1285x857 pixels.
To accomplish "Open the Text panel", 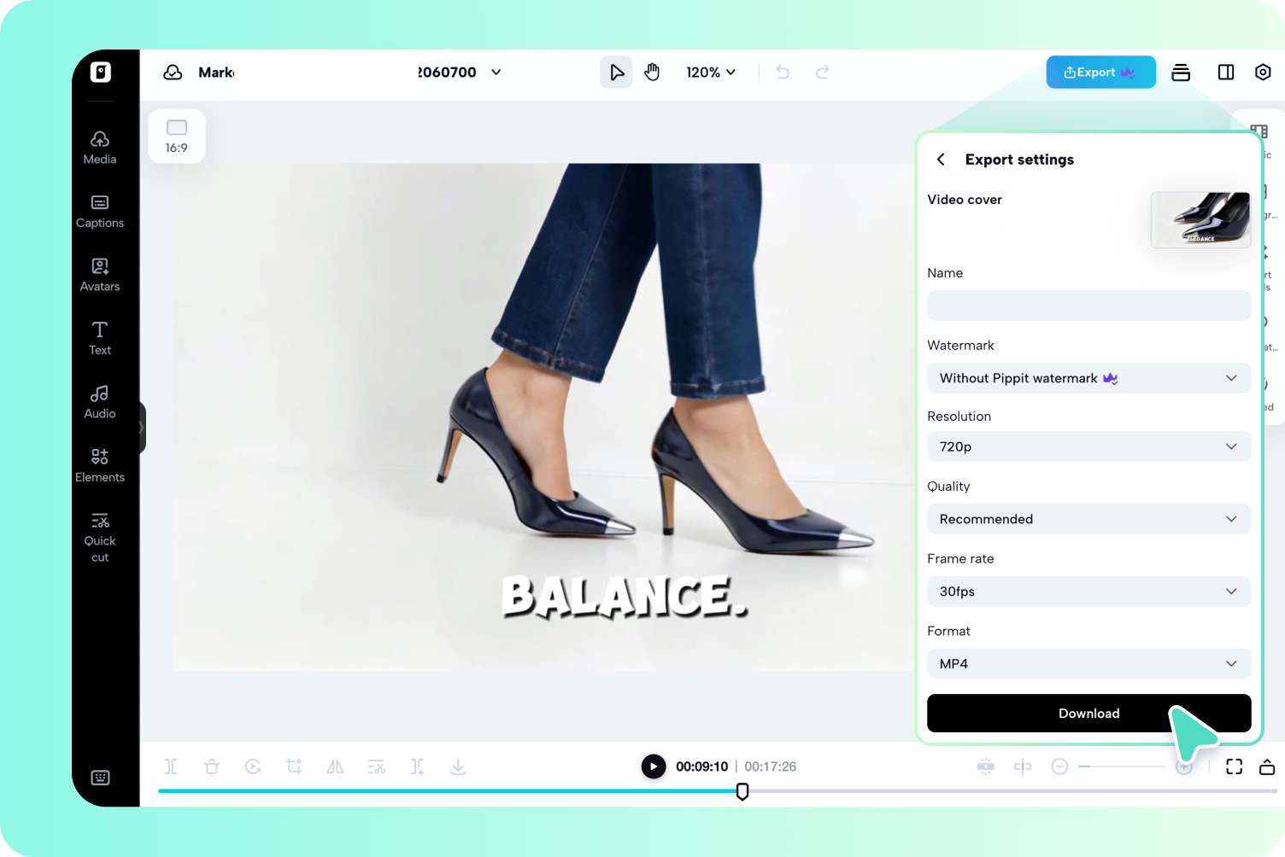I will (x=100, y=339).
